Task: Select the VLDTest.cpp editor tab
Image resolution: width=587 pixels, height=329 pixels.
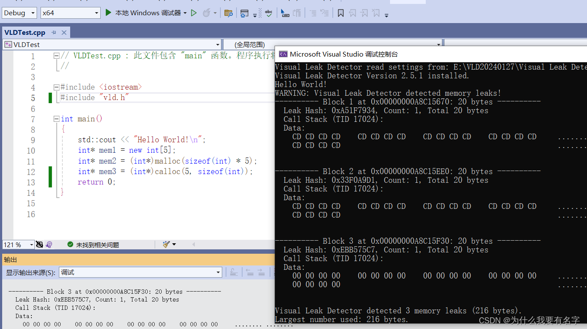Action: click(25, 33)
